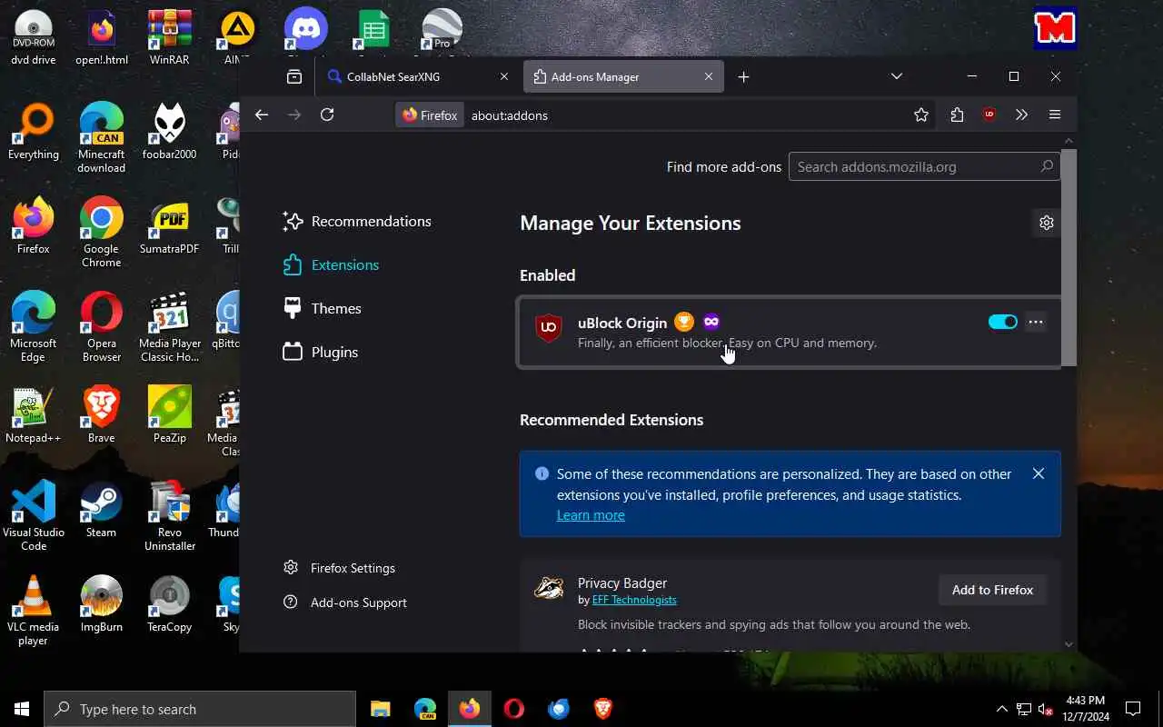Open EFF Technologists author link

point(634,600)
